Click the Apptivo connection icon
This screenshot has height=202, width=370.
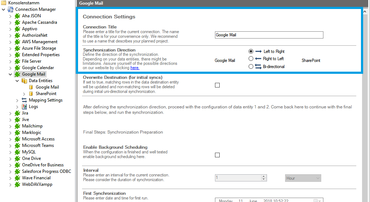17,29
